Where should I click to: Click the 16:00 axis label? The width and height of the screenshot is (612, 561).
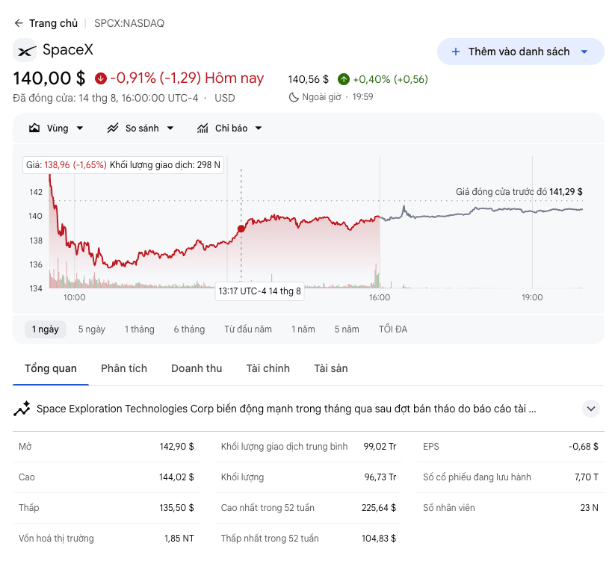click(x=380, y=297)
